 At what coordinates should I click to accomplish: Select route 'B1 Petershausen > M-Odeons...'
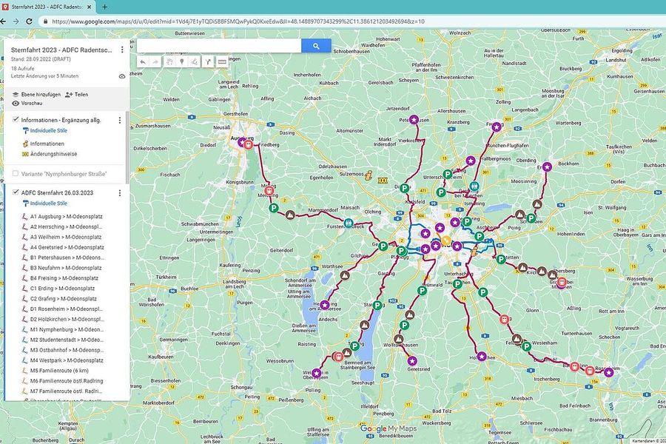tap(64, 258)
